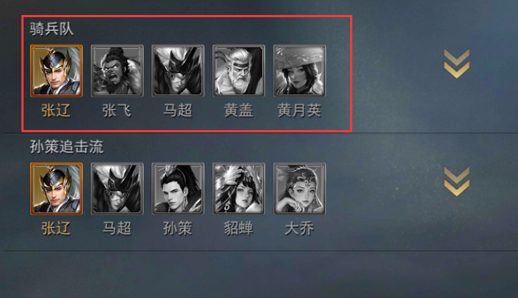Select 孙策 hero portrait
Screen dimensions: 518x298
[x=178, y=189]
